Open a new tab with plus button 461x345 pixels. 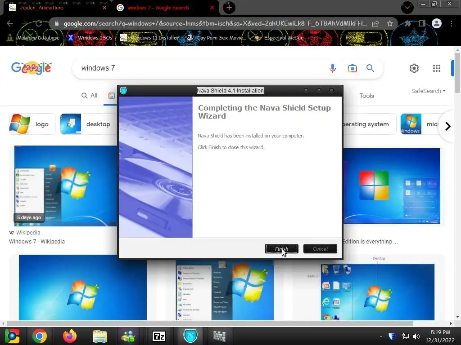tap(229, 8)
